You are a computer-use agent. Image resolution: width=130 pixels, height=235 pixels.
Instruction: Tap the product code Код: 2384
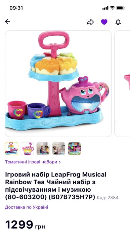coord(107,198)
